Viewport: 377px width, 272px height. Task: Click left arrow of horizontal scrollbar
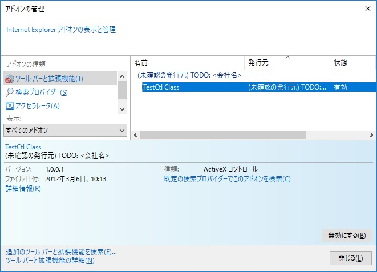coord(135,135)
